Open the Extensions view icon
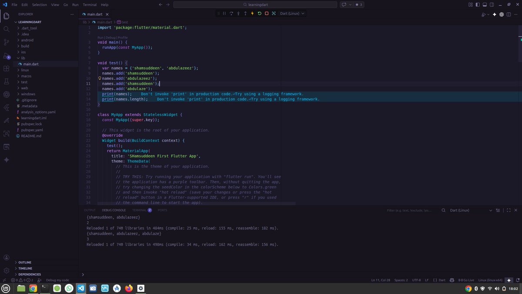The width and height of the screenshot is (522, 294). (x=6, y=69)
